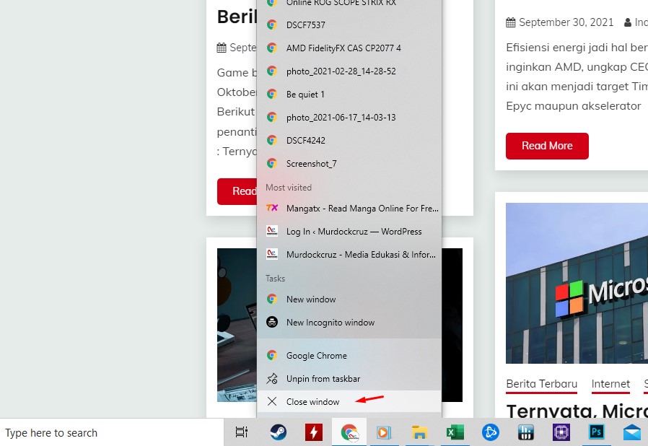The width and height of the screenshot is (648, 446).
Task: Launch Excel from the taskbar
Action: (455, 432)
